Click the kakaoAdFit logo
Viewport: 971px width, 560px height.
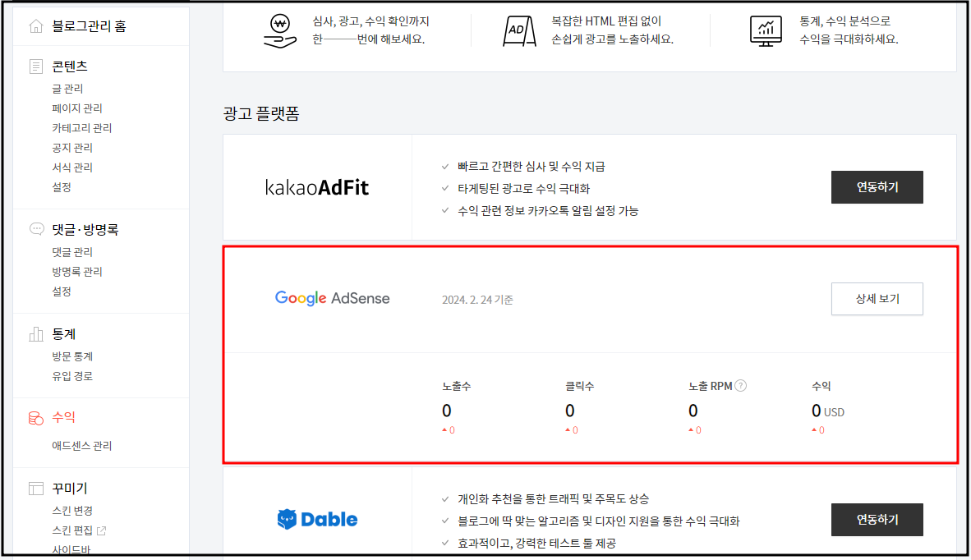pyautogui.click(x=317, y=187)
